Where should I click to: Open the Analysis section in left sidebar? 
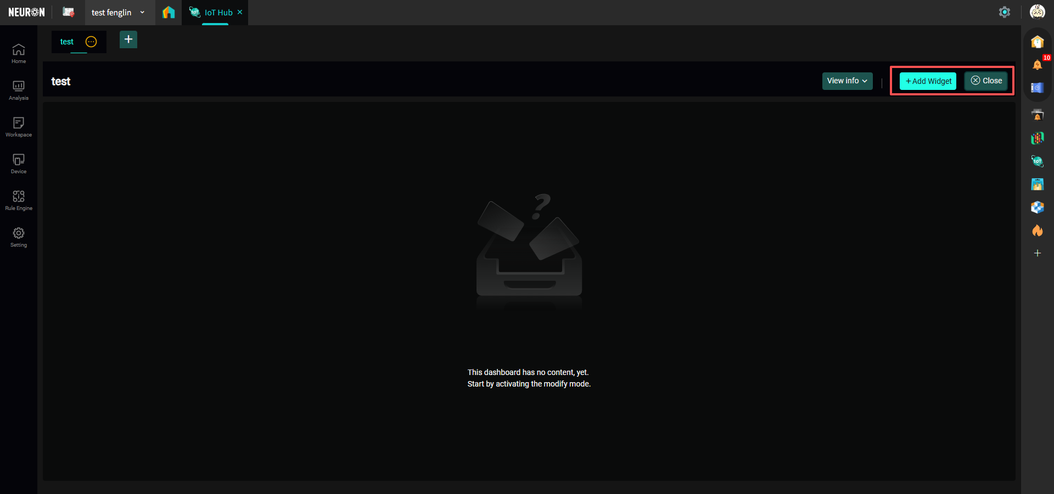pyautogui.click(x=19, y=90)
